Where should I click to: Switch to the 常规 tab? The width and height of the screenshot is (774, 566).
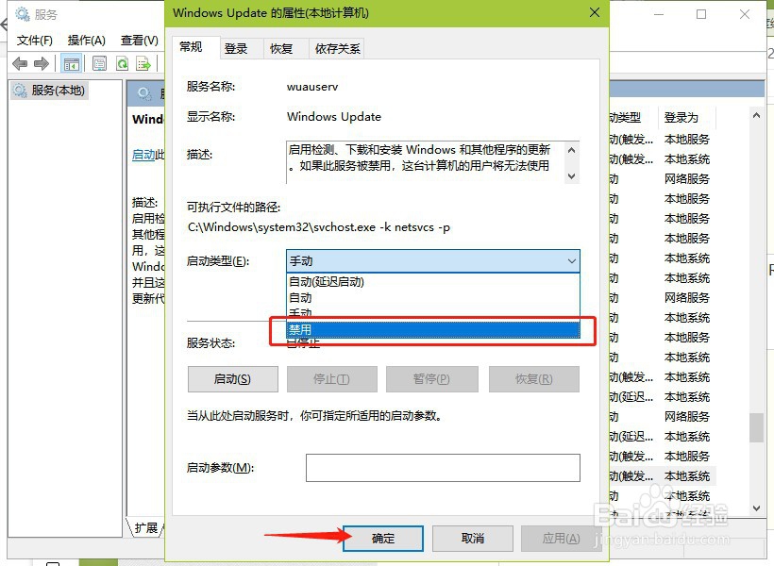(x=191, y=47)
